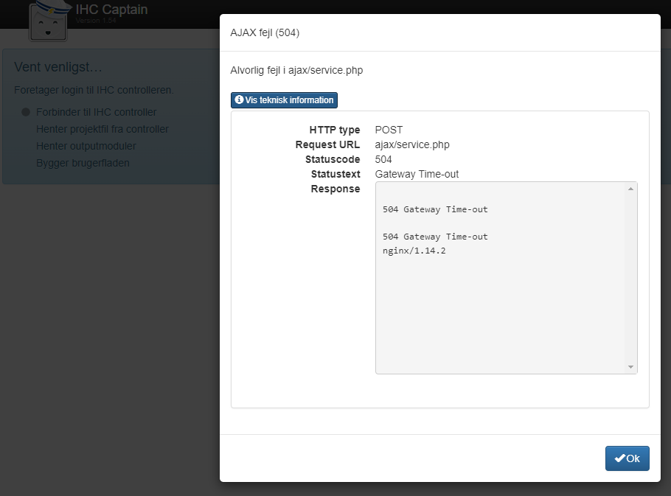
Task: Click the nginx/1.14.2 line in the response
Action: (x=414, y=251)
